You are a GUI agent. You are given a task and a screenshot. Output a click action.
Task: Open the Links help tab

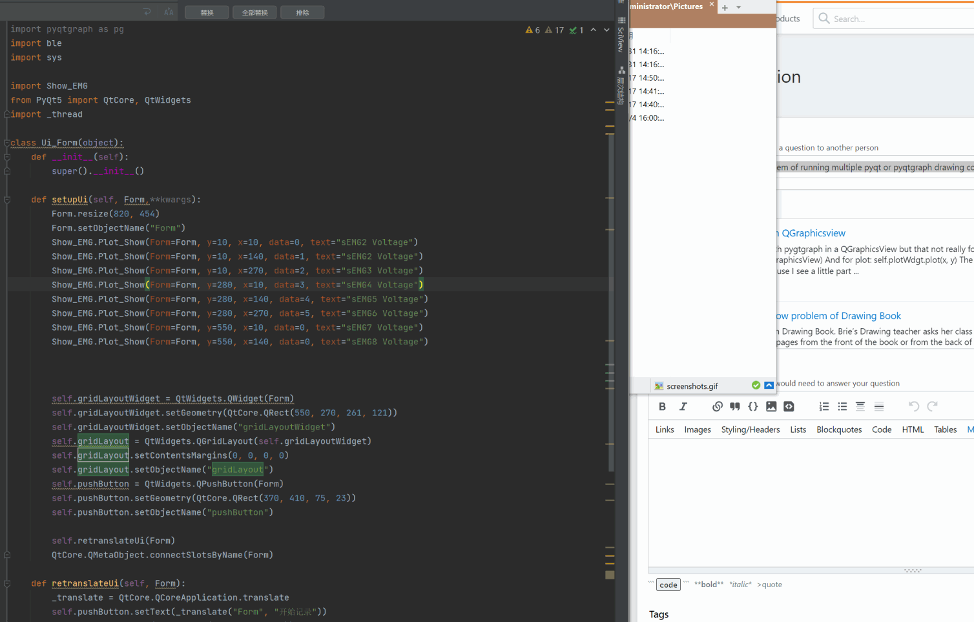(x=665, y=430)
